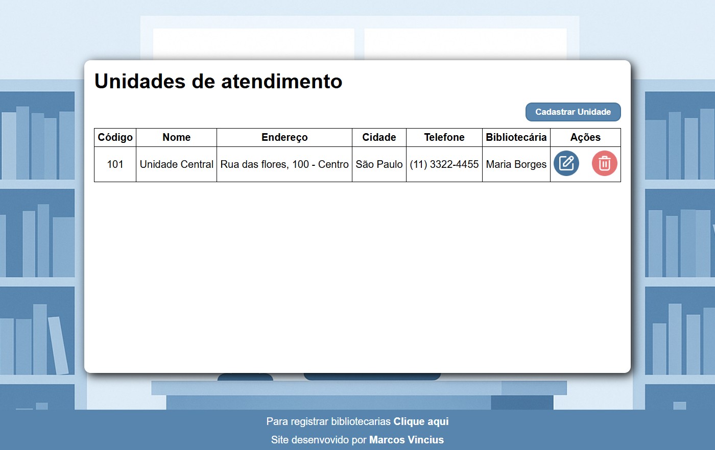Click the Bibliotecária column header
Screen dimensions: 715x450
point(516,137)
